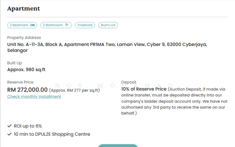Click the 10 min to DPULZE Shopping Centre text
Image resolution: width=235 pixels, height=147 pixels.
52,134
